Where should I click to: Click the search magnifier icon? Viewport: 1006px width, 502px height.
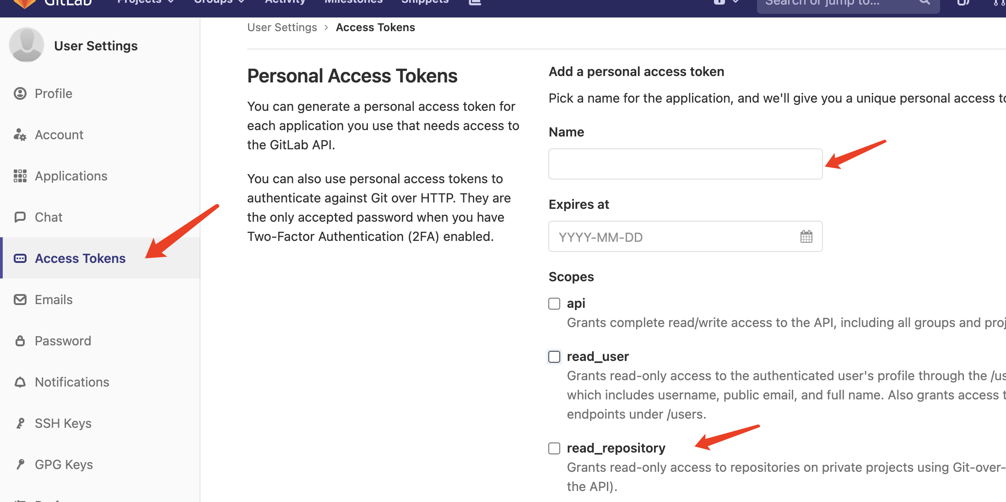925,2
